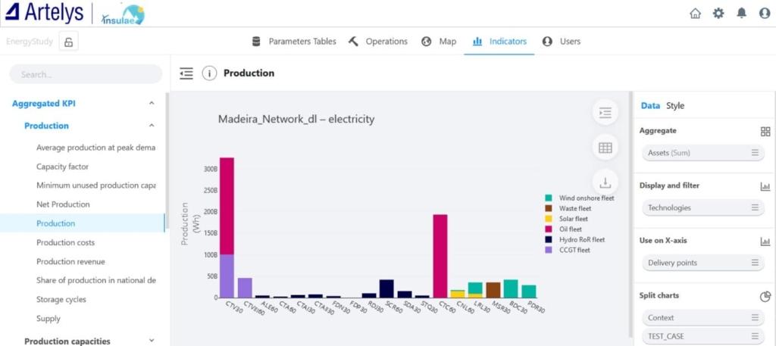The height and width of the screenshot is (346, 776).
Task: Open the settings gear icon
Action: (x=718, y=13)
